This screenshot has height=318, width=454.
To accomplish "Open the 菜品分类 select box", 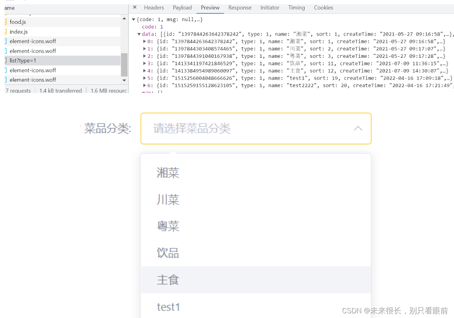I will 256,129.
